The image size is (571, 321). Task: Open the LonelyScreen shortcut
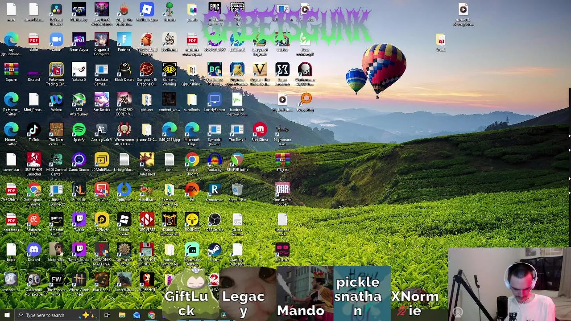[x=215, y=103]
